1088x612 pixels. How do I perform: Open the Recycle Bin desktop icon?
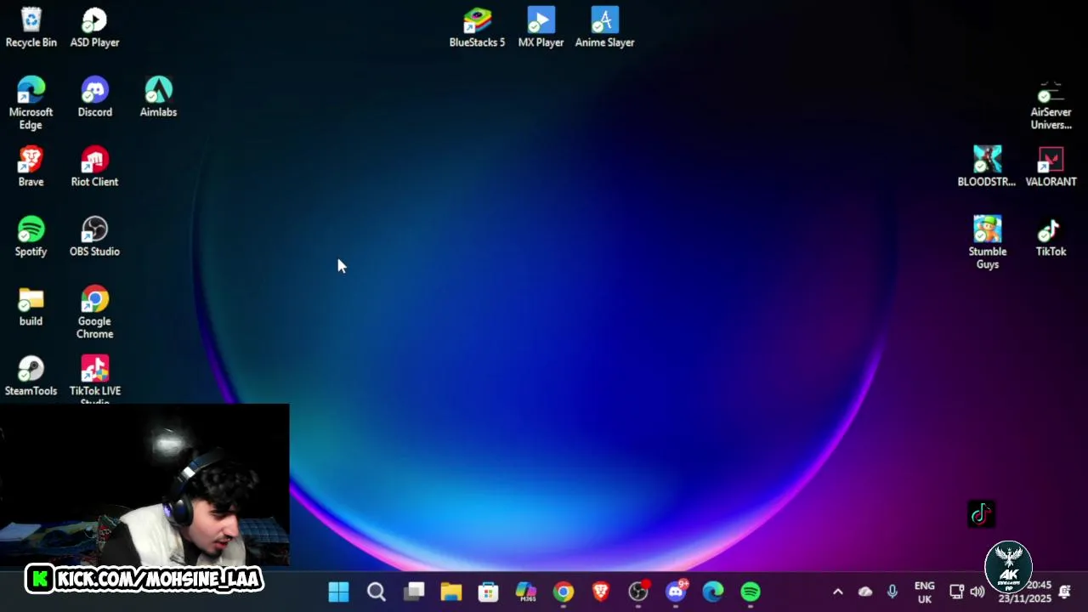[31, 27]
